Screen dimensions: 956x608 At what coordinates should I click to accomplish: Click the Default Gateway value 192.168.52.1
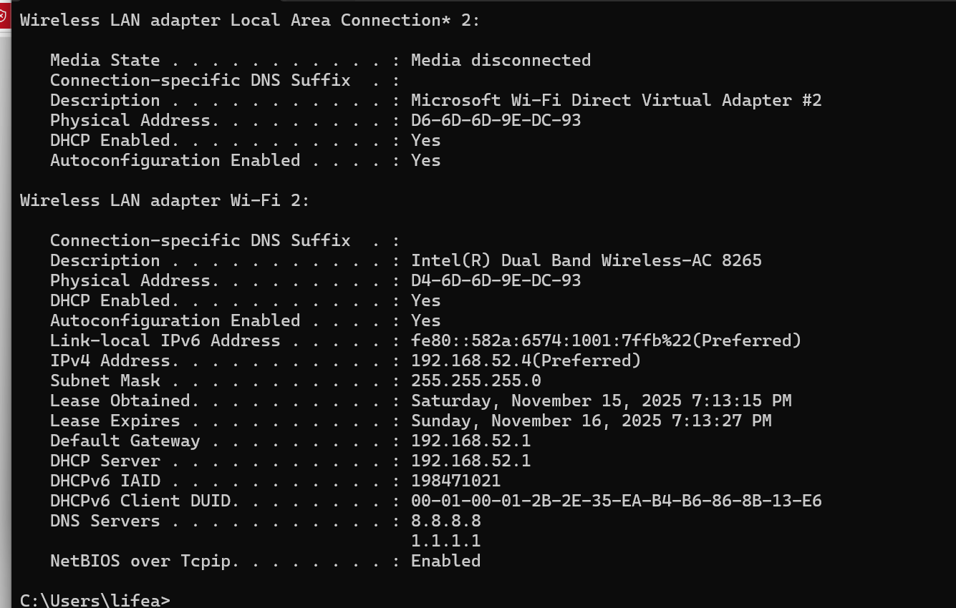click(470, 441)
